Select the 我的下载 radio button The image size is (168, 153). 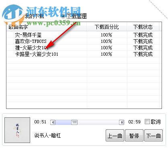pyautogui.click(x=21, y=16)
